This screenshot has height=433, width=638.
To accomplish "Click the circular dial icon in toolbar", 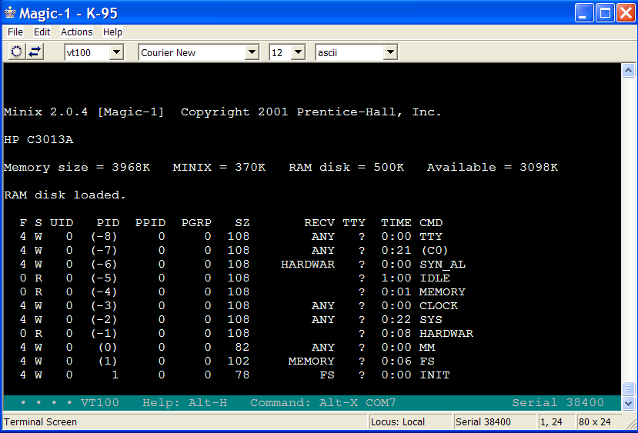I will (x=17, y=52).
